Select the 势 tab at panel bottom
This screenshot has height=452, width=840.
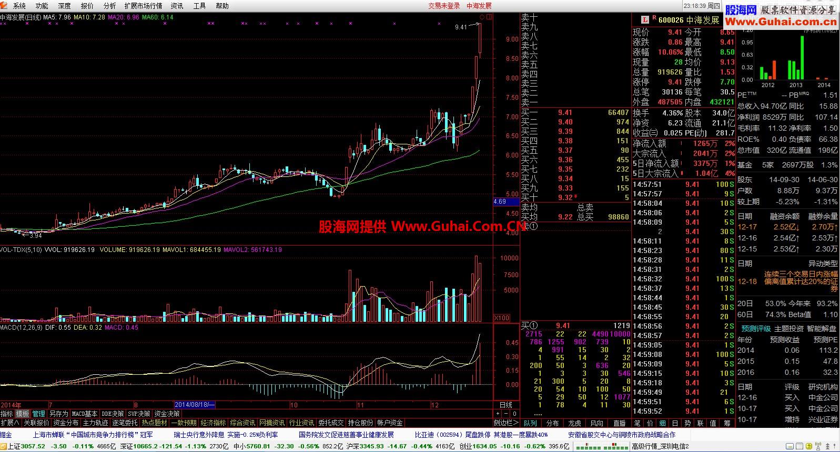[687, 423]
